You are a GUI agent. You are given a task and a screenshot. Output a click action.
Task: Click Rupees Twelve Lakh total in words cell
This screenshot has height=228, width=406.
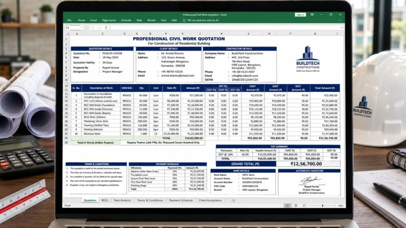163,142
